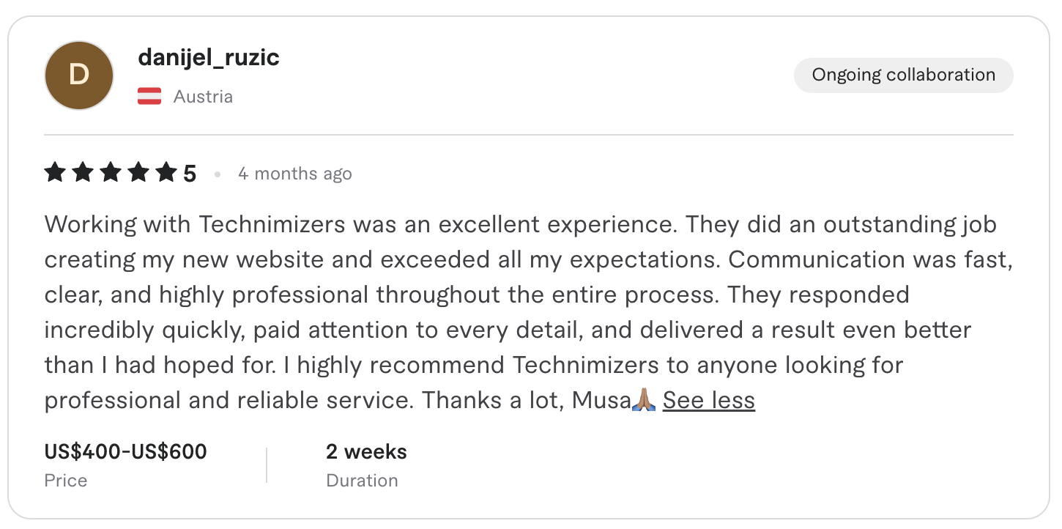Click the first rating star
Viewport: 1062px width, 529px height.
click(55, 173)
